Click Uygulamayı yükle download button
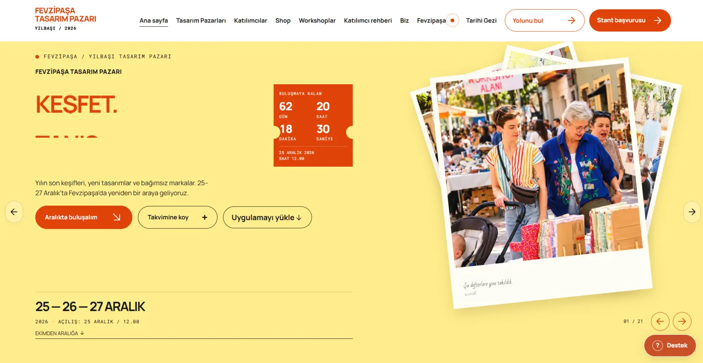This screenshot has width=703, height=363. click(x=267, y=217)
